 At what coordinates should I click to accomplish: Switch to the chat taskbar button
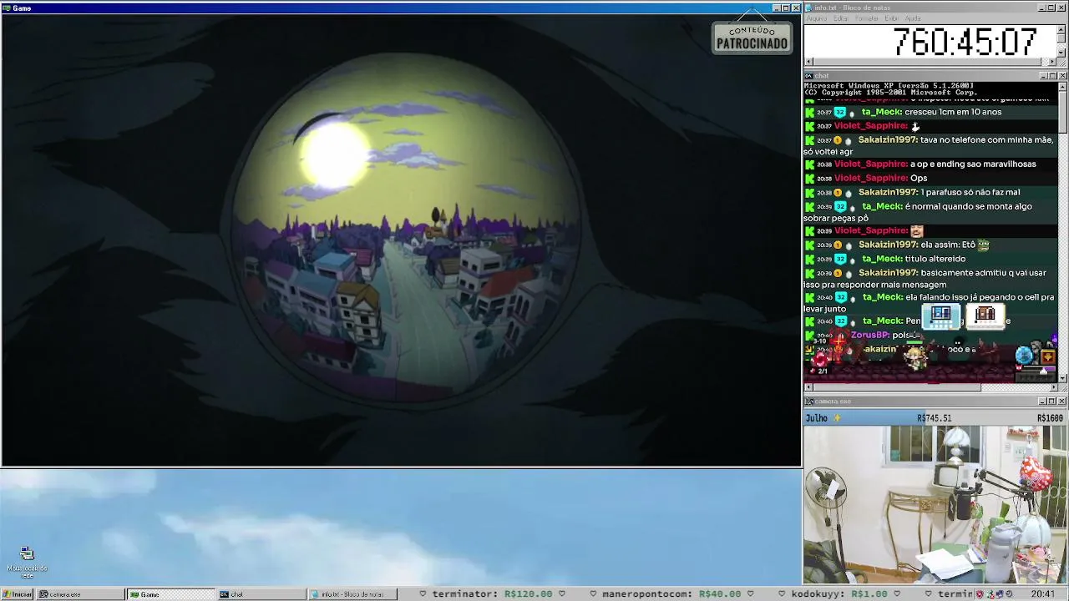(262, 594)
